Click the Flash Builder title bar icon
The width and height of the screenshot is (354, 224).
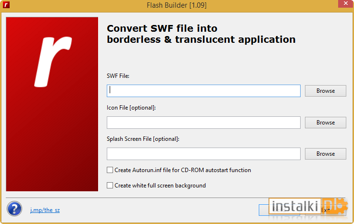click(x=6, y=5)
